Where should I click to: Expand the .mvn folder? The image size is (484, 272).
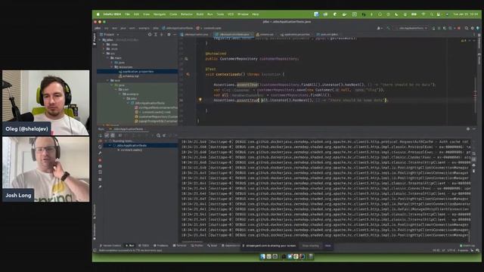click(x=104, y=48)
